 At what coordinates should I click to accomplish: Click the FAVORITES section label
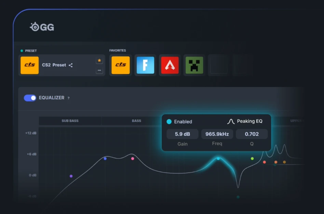click(118, 51)
